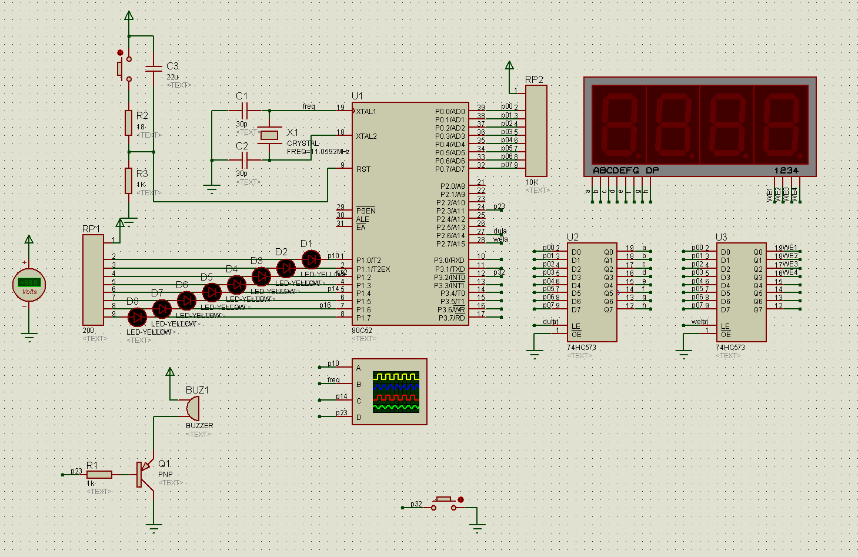Click the power terminal above the buzzer
Image resolution: width=858 pixels, height=557 pixels.
pos(170,372)
